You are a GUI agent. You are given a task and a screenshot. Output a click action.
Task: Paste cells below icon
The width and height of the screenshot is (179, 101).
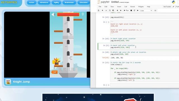point(113,11)
